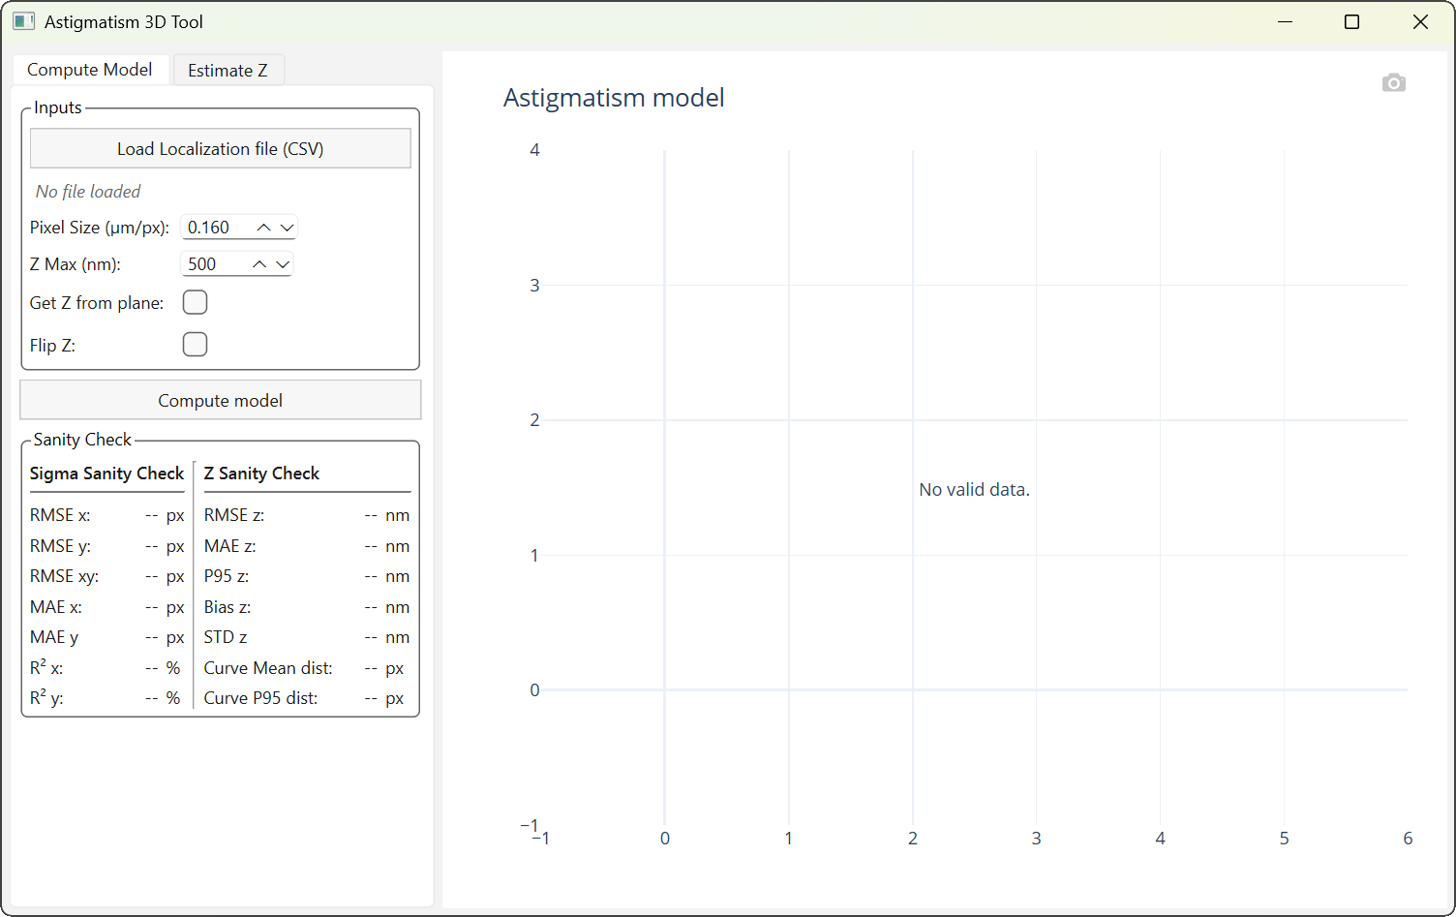Enable the Flip Z checkbox
This screenshot has width=1456, height=917.
[195, 344]
